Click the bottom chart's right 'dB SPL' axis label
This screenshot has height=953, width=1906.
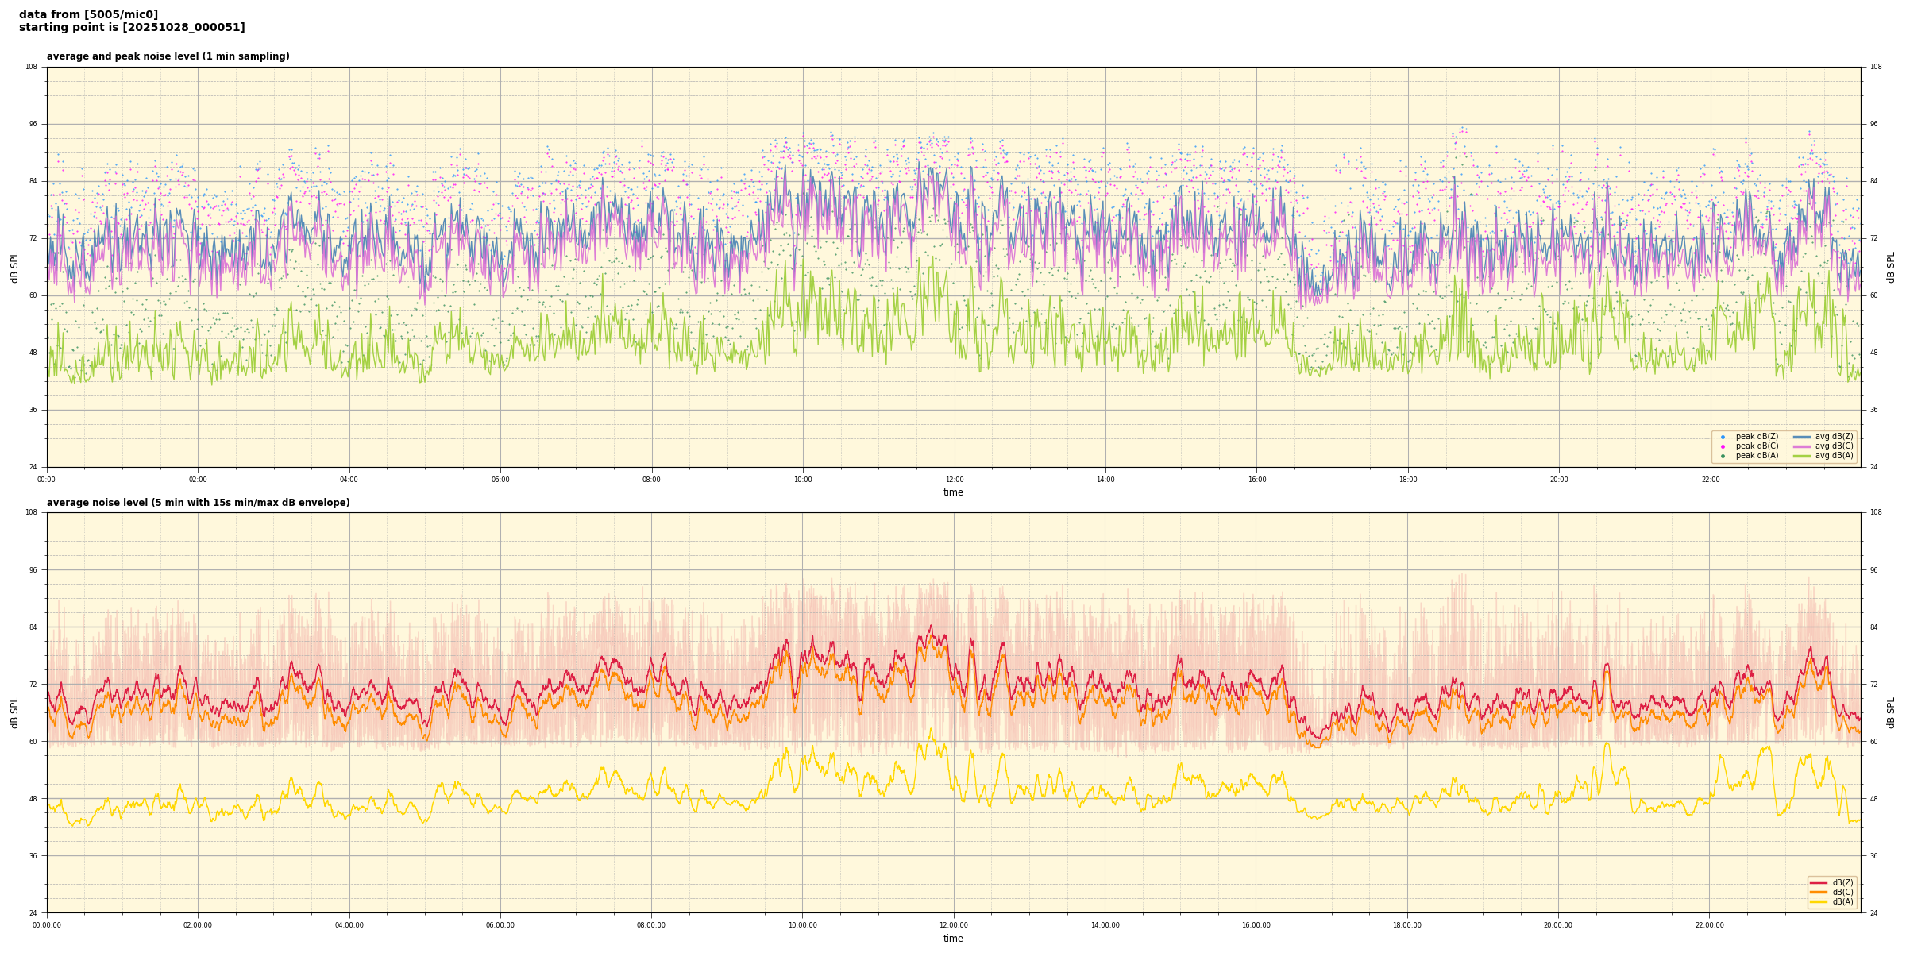point(1891,712)
